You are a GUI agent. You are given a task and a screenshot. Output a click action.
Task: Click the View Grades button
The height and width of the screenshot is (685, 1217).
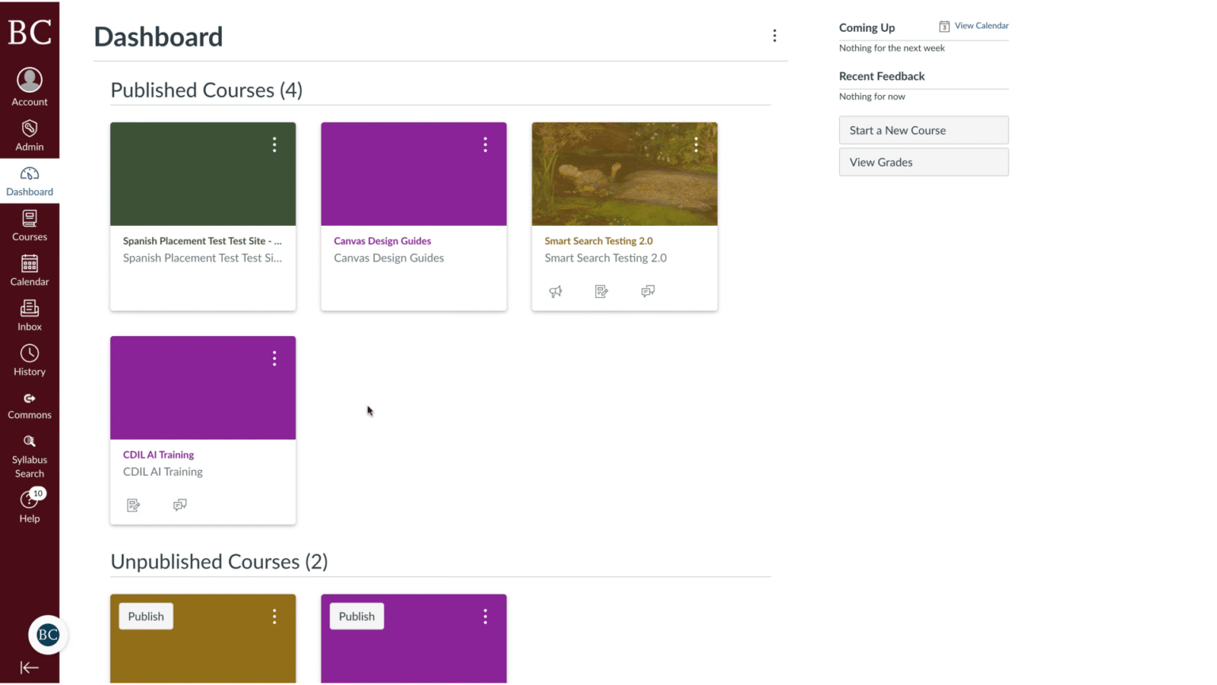point(923,162)
